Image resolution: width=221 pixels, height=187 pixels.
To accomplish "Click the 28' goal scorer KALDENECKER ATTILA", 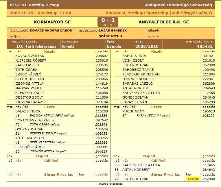I will [141, 165].
